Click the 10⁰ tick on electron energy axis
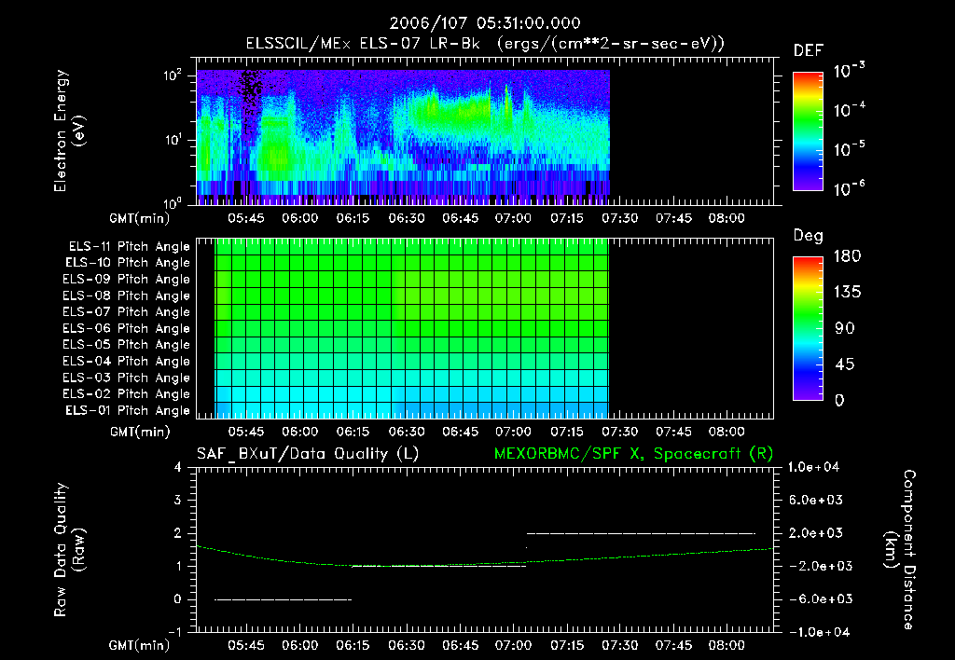 tap(173, 202)
